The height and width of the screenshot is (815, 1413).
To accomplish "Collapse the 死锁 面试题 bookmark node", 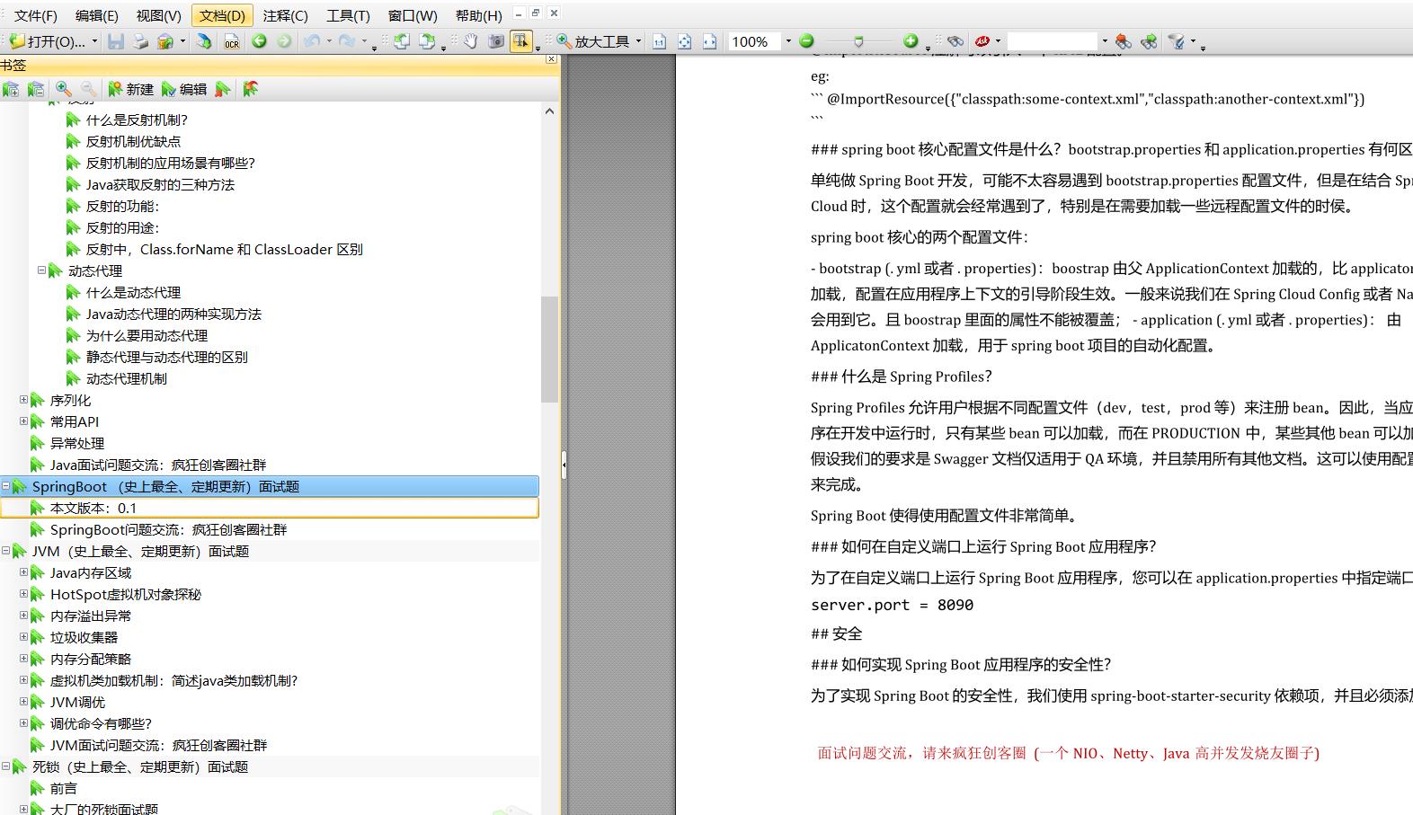I will (6, 766).
